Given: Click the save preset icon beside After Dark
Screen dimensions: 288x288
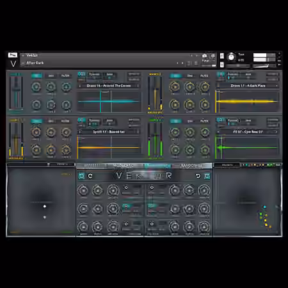Looking at the screenshot, I should pyautogui.click(x=189, y=63).
